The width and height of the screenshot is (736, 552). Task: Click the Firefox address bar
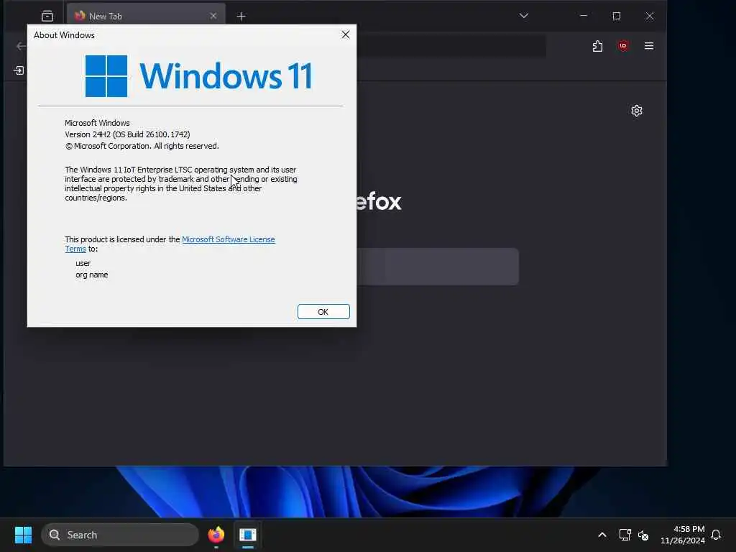[451, 46]
